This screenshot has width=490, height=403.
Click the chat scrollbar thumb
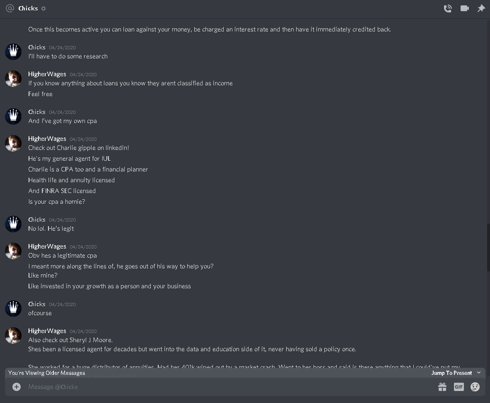click(x=488, y=247)
